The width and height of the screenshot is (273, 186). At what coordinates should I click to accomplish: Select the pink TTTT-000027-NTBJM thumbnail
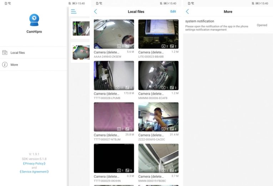pos(114,117)
